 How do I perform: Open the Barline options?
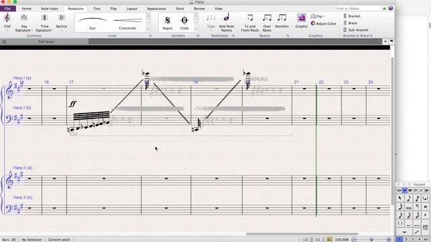[x=61, y=22]
